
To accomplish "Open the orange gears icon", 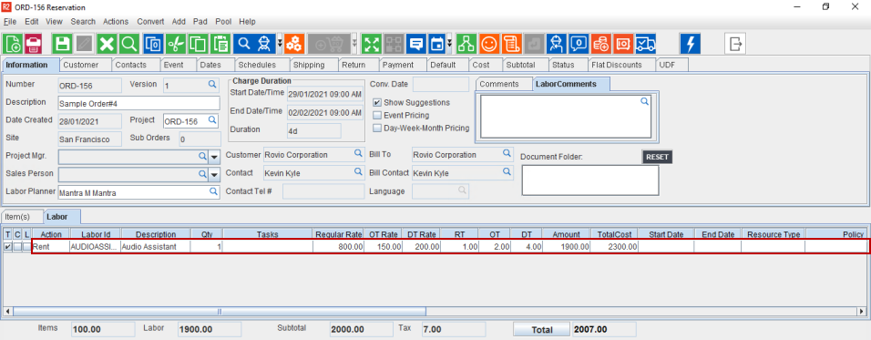I will [293, 44].
